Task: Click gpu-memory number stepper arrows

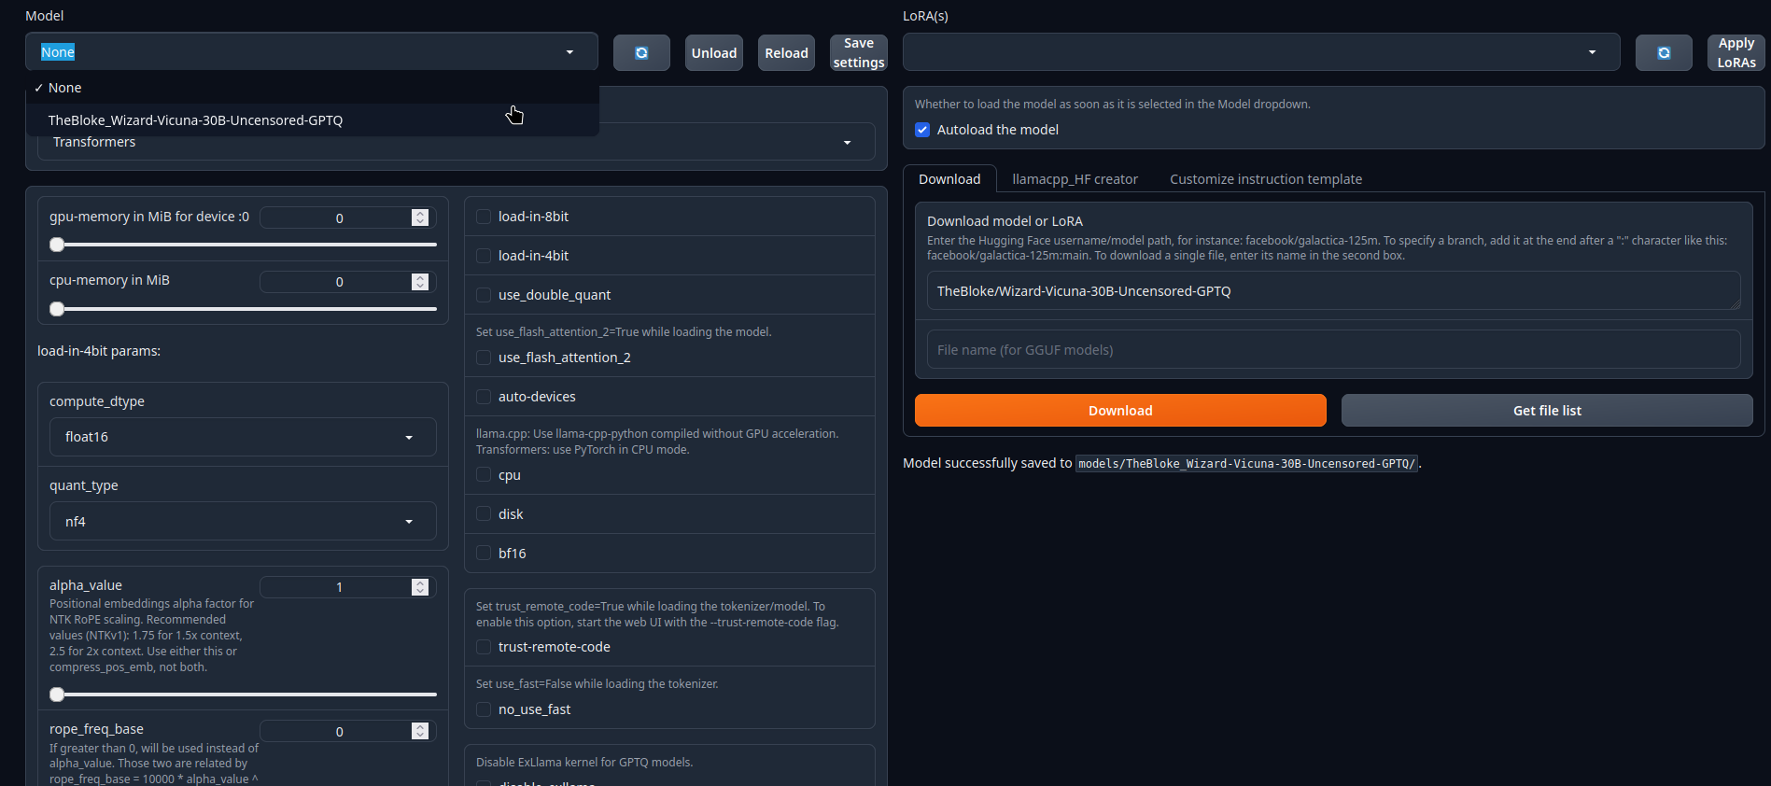Action: coord(420,218)
